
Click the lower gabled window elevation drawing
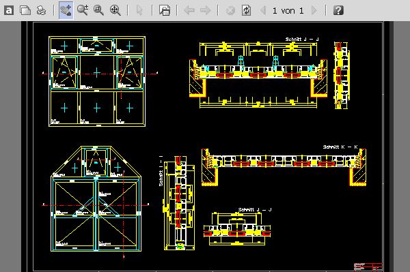point(96,199)
